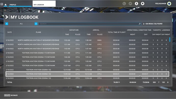Select Cessna 172 flight departing 1:06 AM
The width and height of the screenshot is (176, 99).
(87, 57)
